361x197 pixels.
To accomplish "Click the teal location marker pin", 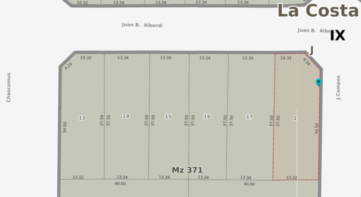I will pos(318,82).
